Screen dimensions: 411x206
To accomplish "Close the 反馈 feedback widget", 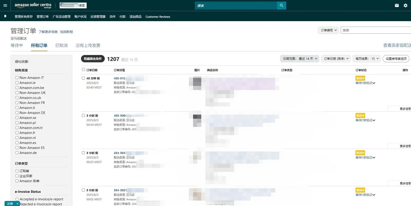I will [17, 203].
